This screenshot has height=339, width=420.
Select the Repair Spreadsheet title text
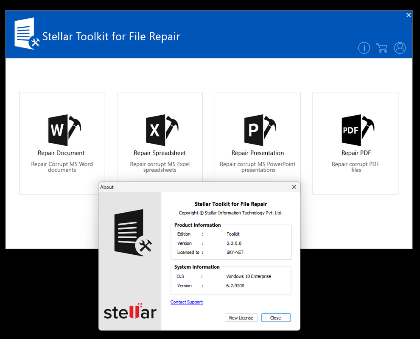pos(160,153)
